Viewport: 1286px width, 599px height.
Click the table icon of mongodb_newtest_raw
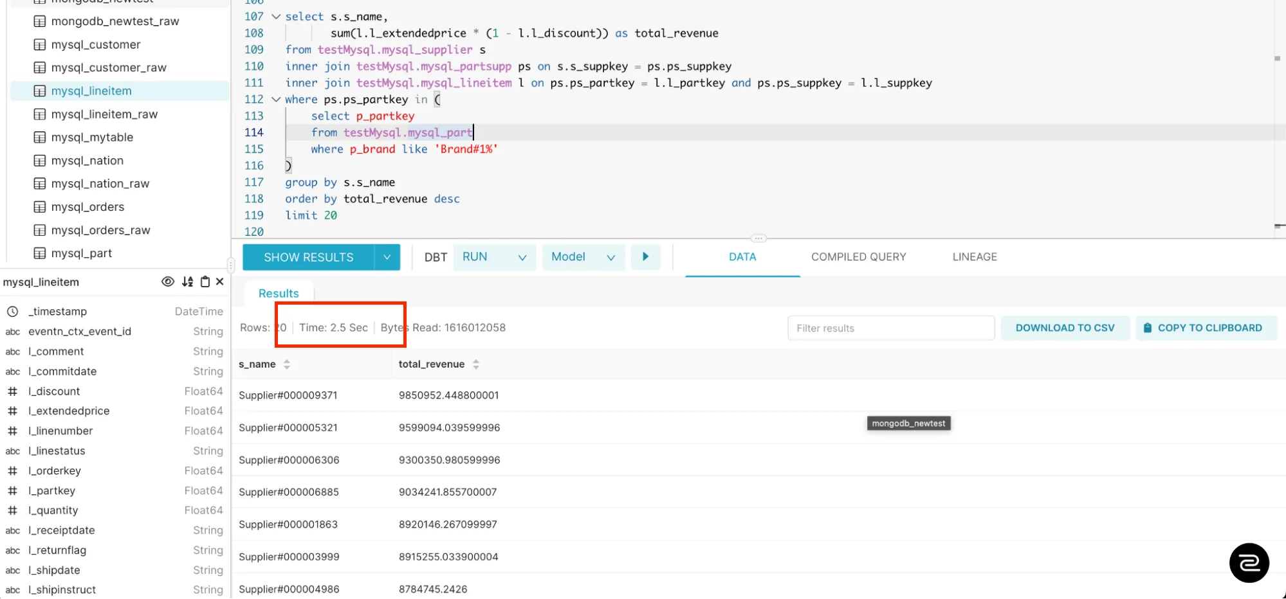40,21
